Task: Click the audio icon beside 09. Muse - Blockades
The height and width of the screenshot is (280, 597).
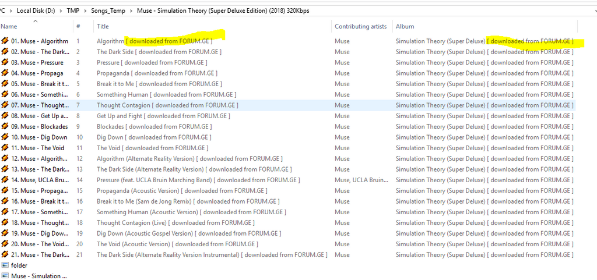Action: pos(5,126)
